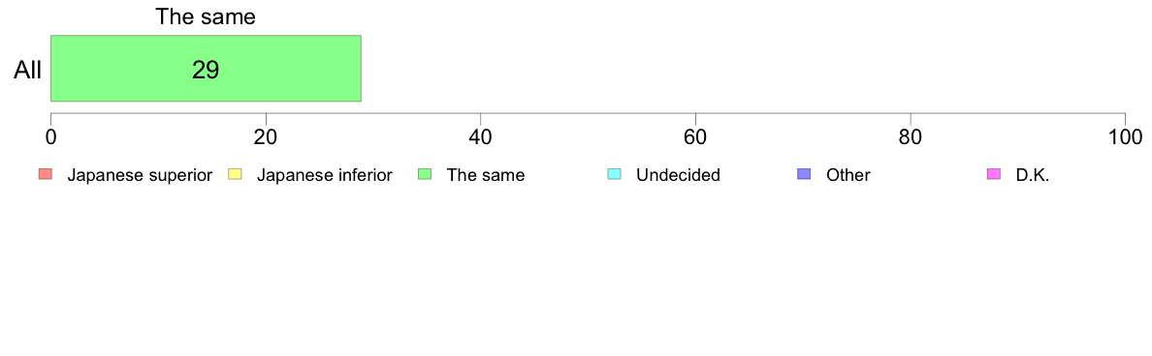Click the 'The same' label above the bar
Screen dimensions: 1152x356
click(x=206, y=16)
